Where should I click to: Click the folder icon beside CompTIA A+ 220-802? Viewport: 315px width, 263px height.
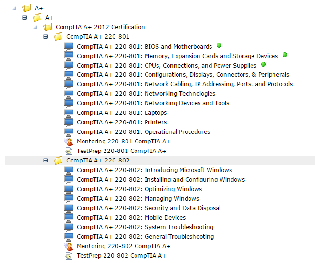coord(58,160)
